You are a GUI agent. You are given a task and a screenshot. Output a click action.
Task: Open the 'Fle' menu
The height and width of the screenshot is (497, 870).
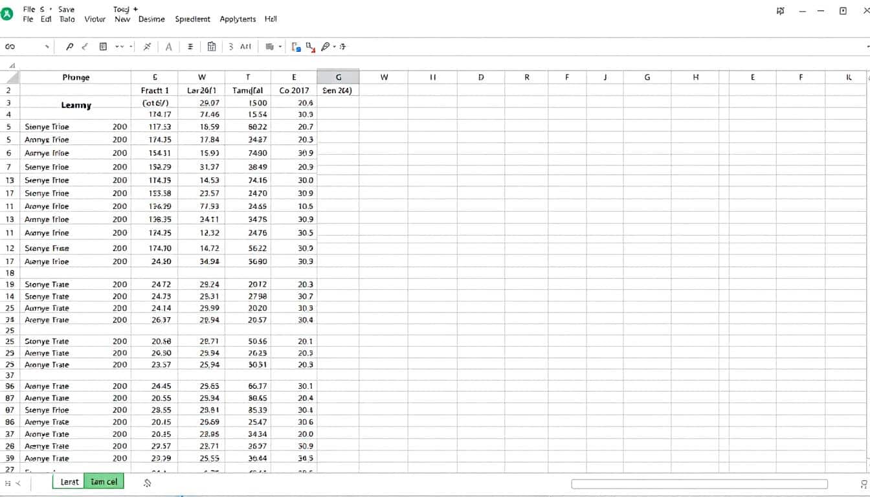coord(28,19)
